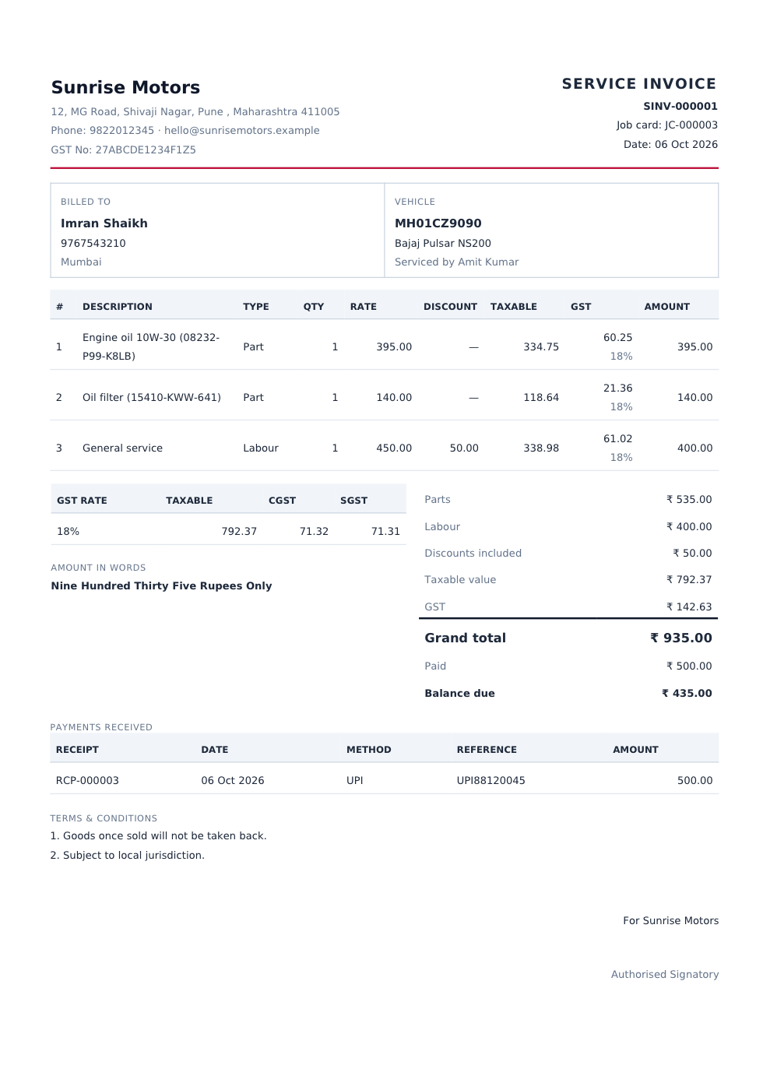Click the Labour total ₹ 400.00
Image resolution: width=770 pixels, height=1090 pixels.
coord(689,526)
